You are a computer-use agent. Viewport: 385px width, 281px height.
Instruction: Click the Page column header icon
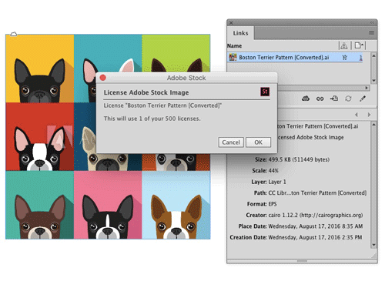tap(359, 45)
